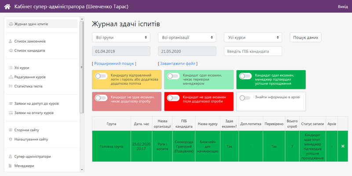Click the flag icon beside Статистика тестів

[x=11, y=86]
